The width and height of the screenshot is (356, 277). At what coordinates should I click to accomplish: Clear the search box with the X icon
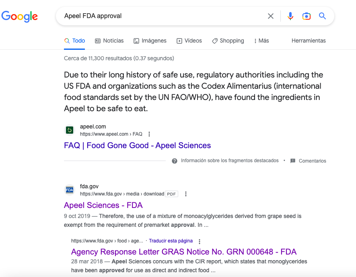270,16
